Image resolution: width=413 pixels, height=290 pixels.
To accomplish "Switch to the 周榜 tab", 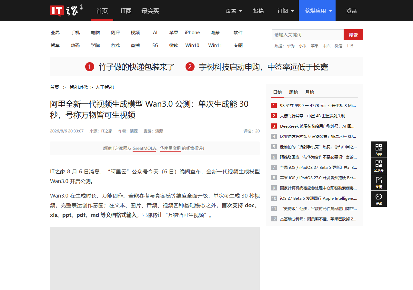I will [x=294, y=92].
